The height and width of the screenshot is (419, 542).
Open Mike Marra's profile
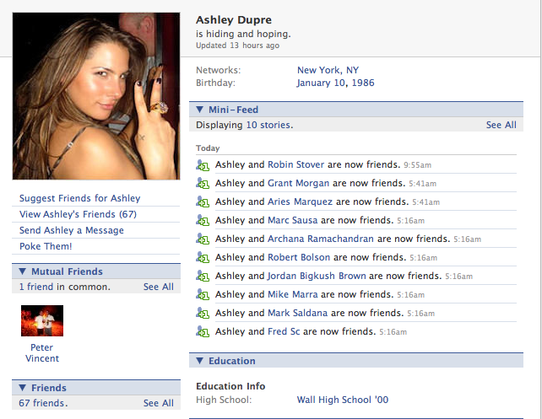point(293,294)
